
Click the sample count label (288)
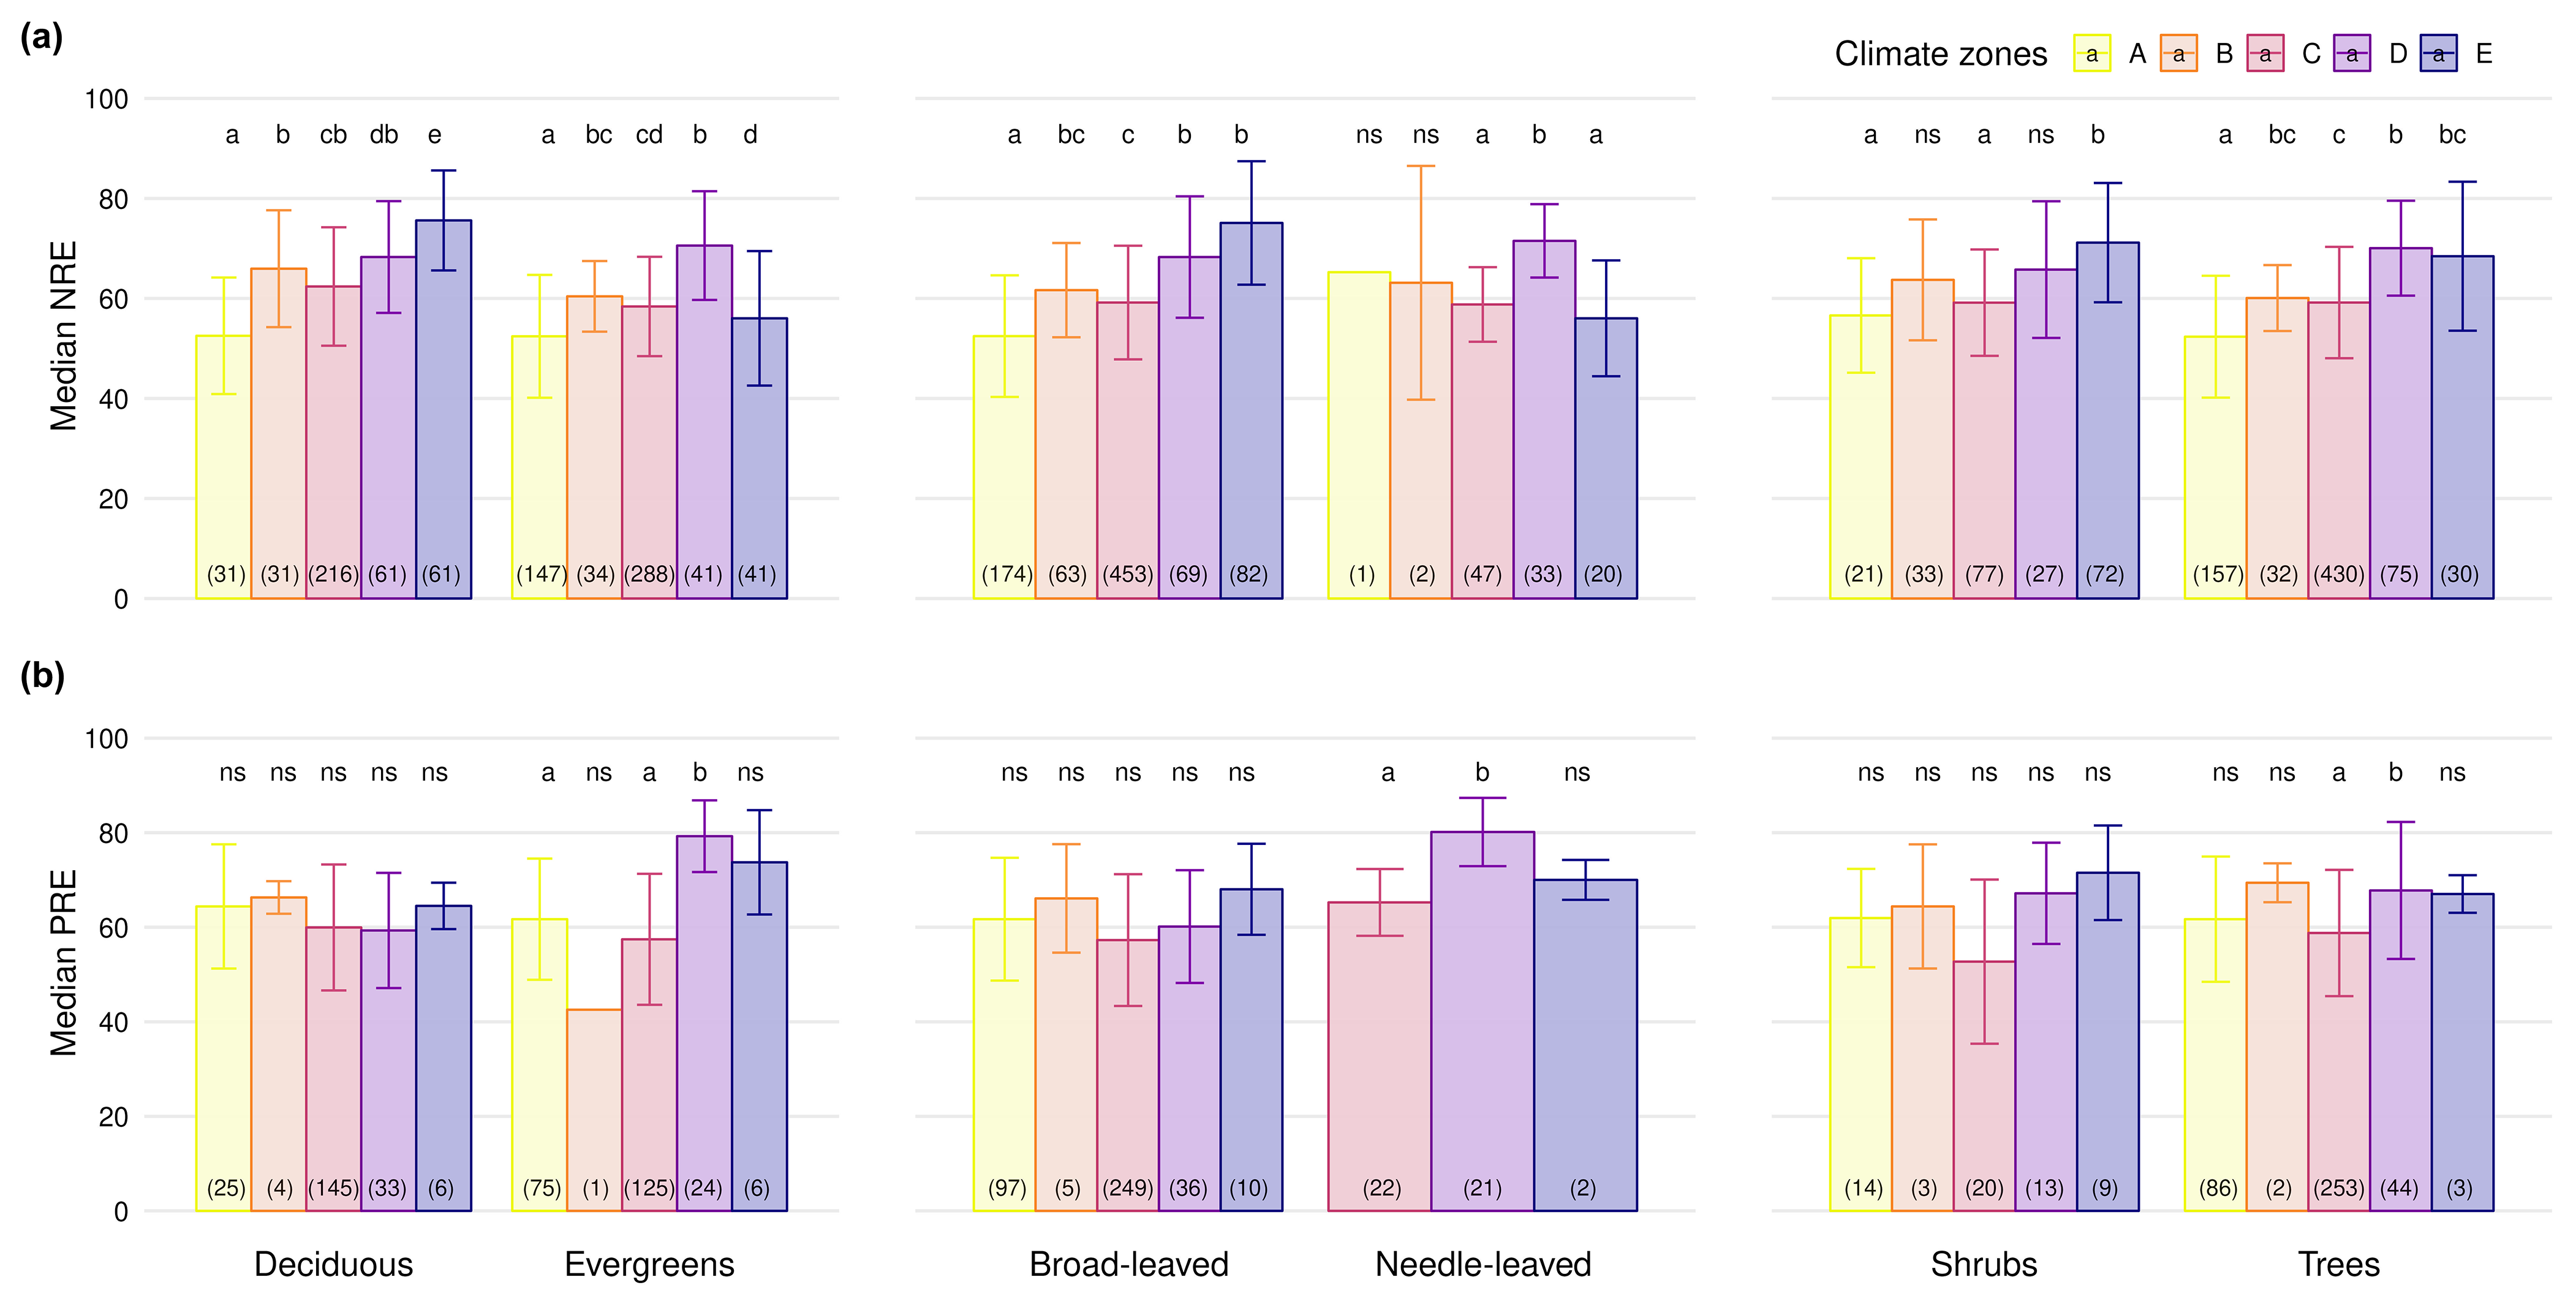[x=649, y=574]
